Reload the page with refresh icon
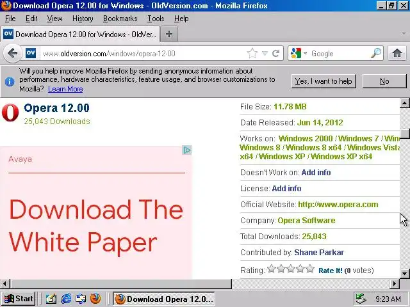The width and height of the screenshot is (410, 307). point(276,54)
